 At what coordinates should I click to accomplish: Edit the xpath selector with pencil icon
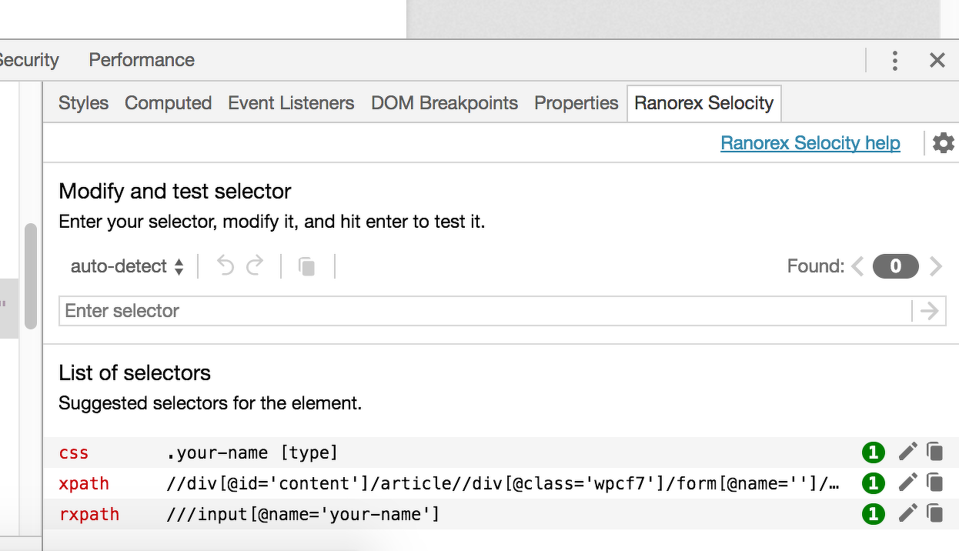[x=908, y=483]
